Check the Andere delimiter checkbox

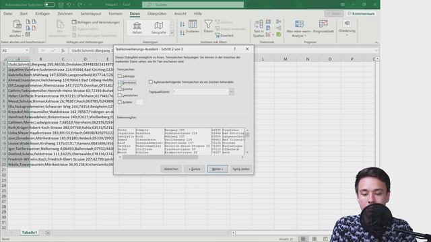click(x=120, y=102)
